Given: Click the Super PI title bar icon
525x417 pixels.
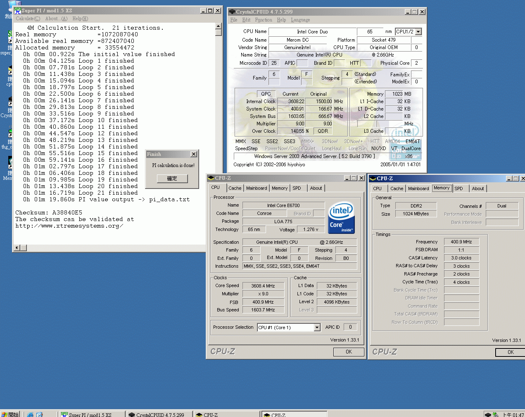Looking at the screenshot, I should tap(17, 11).
